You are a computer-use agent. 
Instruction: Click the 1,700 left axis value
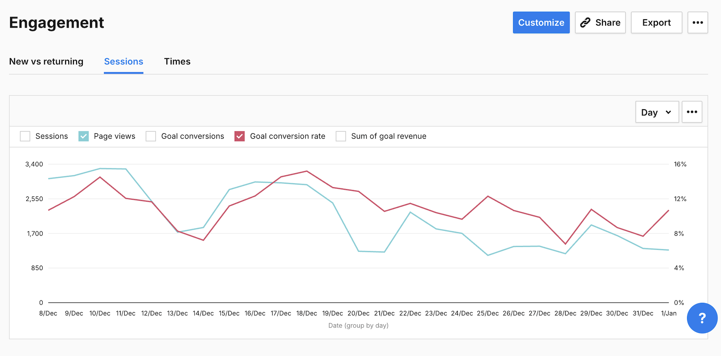pos(35,233)
